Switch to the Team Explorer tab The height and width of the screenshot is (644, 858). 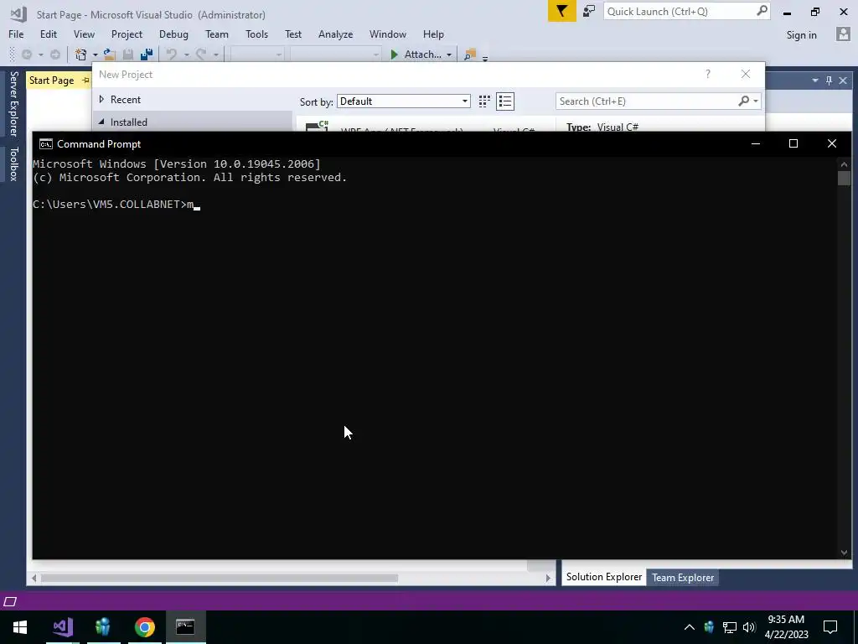pyautogui.click(x=682, y=577)
